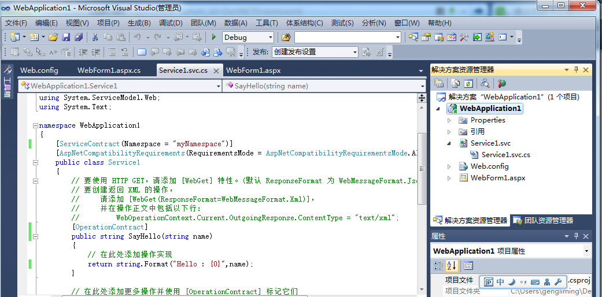Image resolution: width=602 pixels, height=297 pixels.
Task: Click the Open File folder icon
Action: 53,37
